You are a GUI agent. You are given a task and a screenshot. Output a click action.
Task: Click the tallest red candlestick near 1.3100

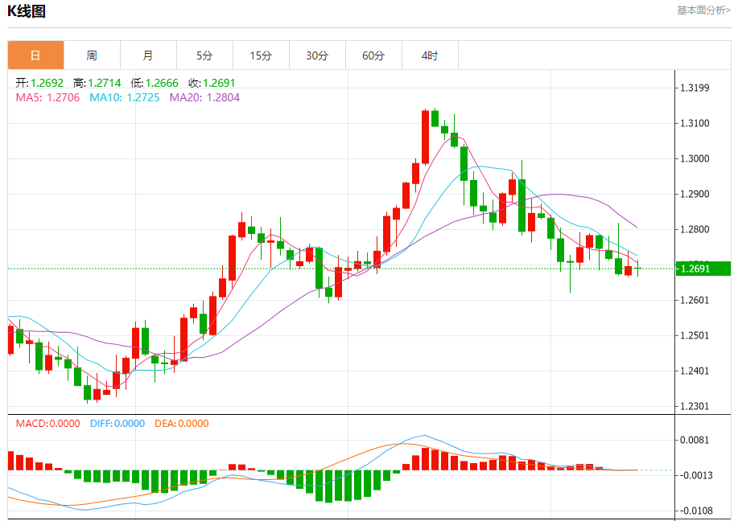coord(426,137)
